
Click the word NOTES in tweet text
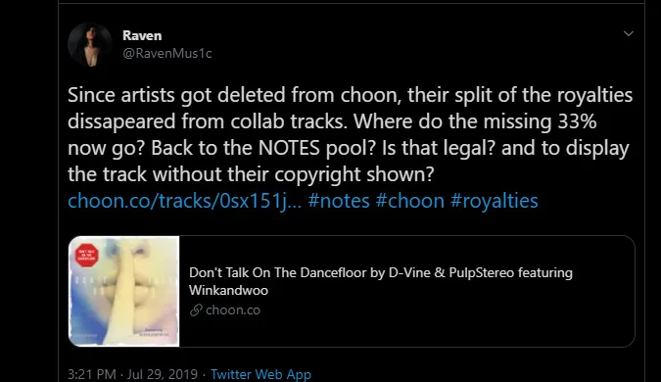289,148
